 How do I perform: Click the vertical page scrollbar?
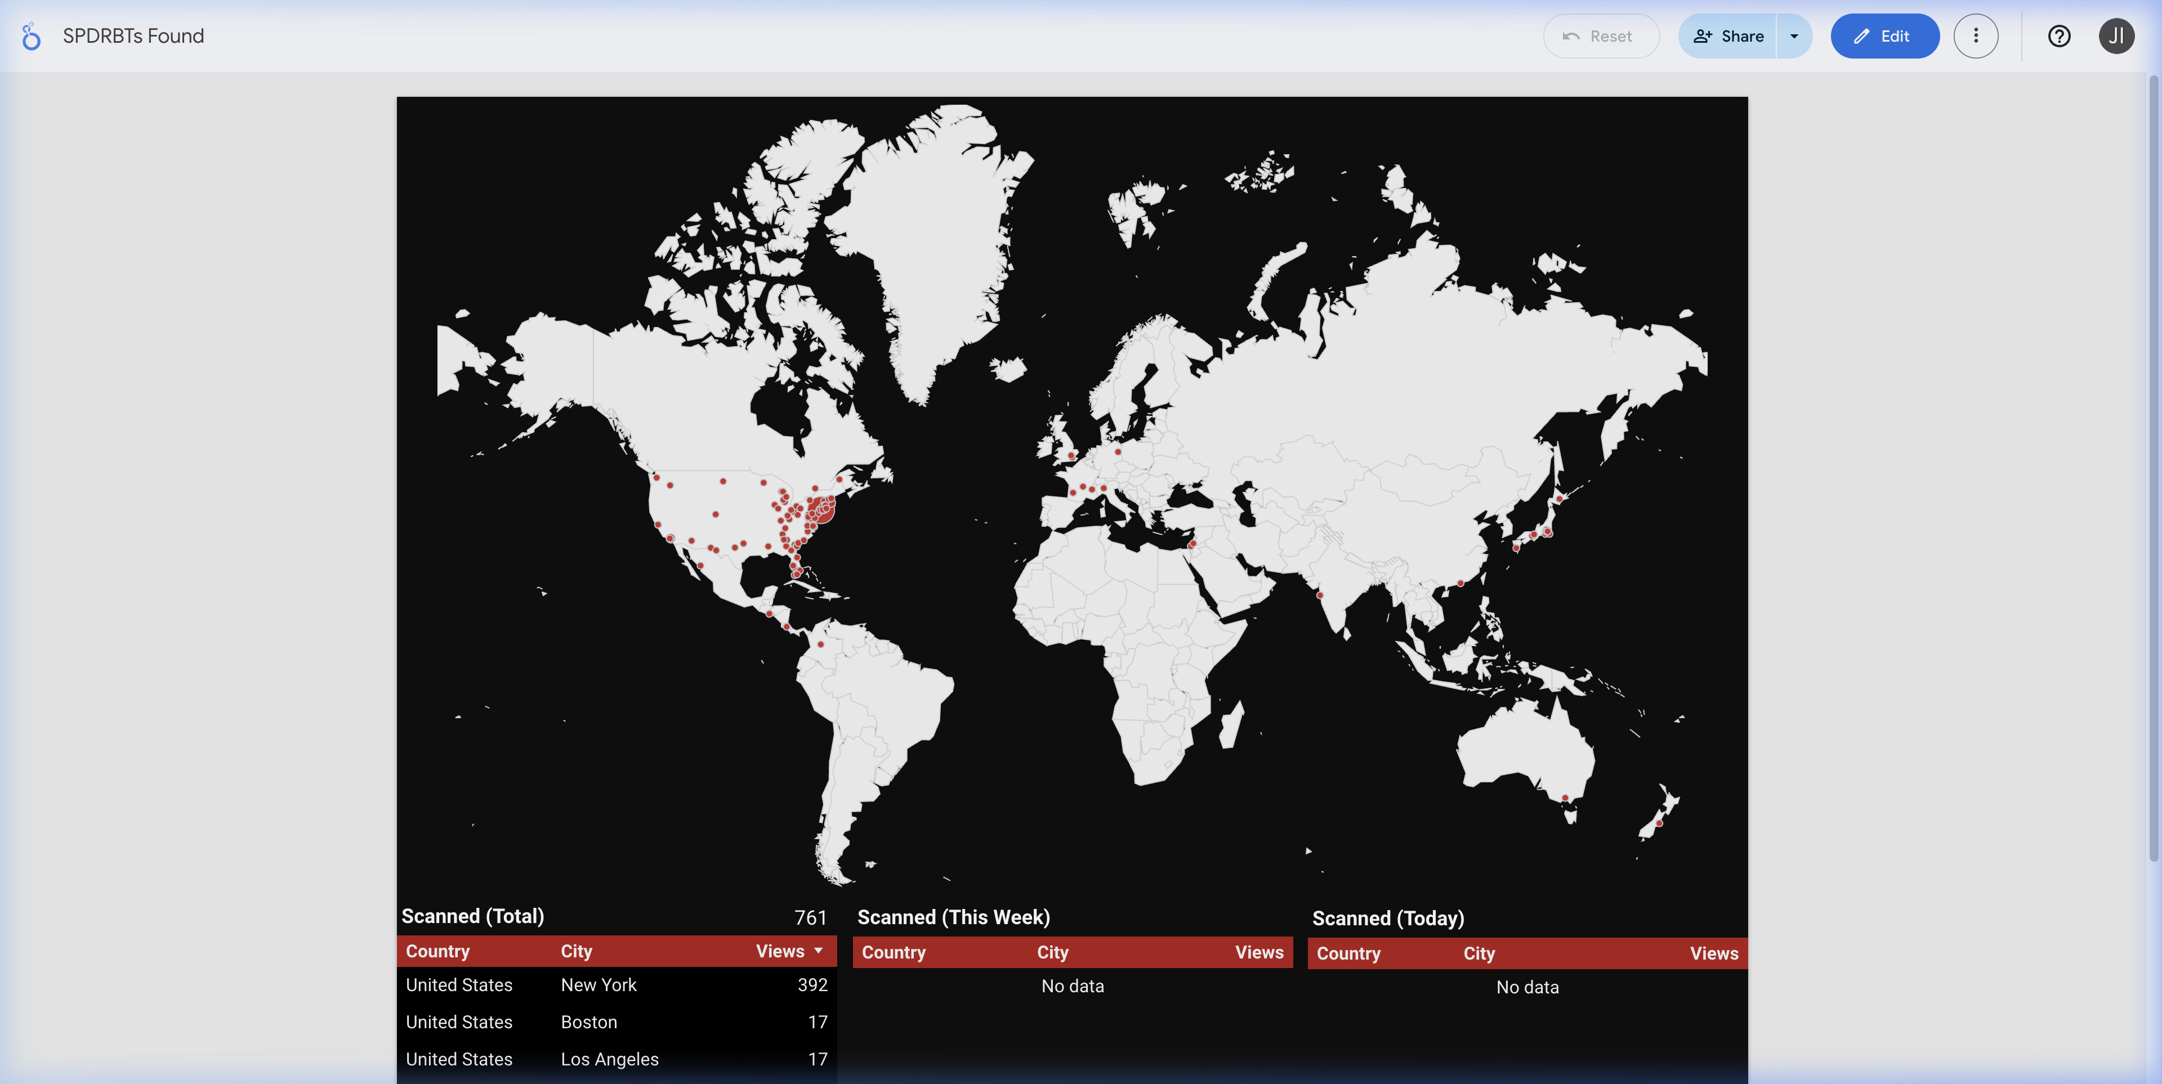click(2153, 470)
